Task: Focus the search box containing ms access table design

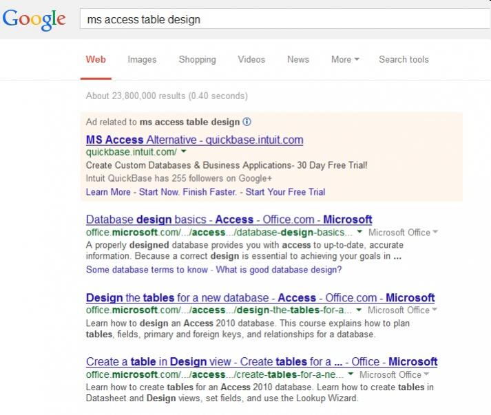Action: click(285, 19)
